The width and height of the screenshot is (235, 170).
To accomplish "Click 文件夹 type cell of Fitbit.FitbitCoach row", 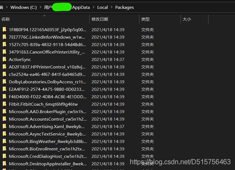I will 148,104.
